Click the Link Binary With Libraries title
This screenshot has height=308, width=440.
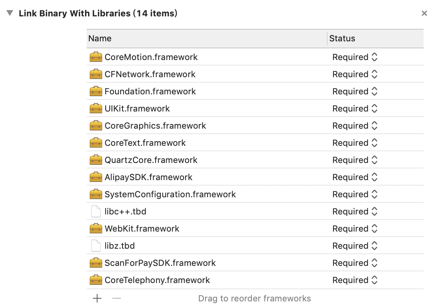point(98,13)
